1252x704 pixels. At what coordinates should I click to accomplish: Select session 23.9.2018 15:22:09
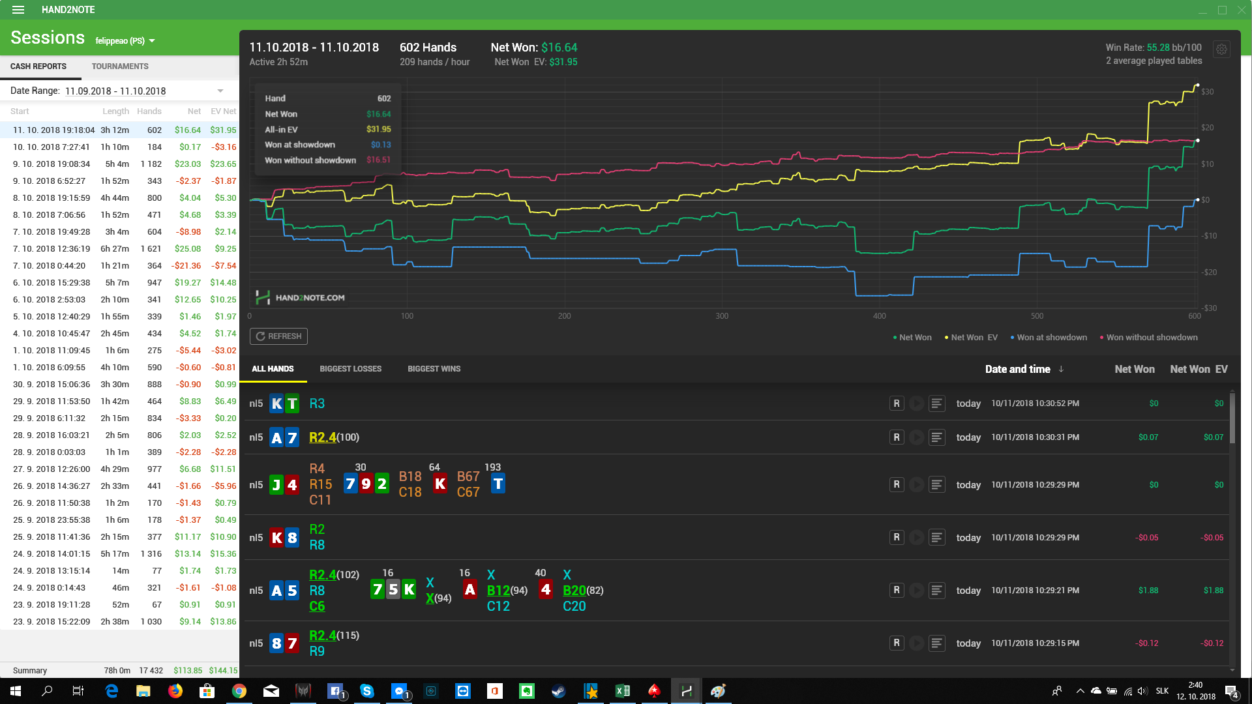pyautogui.click(x=119, y=621)
